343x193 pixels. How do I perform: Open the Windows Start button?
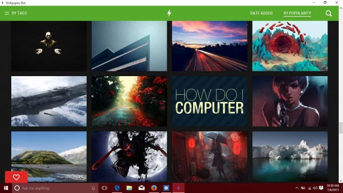6,188
